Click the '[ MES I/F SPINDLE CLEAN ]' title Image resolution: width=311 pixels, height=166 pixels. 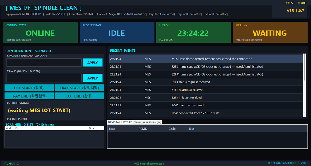point(44,8)
